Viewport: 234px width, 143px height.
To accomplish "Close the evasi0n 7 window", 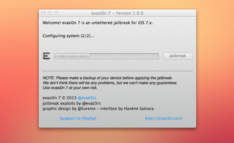I will coord(43,13).
